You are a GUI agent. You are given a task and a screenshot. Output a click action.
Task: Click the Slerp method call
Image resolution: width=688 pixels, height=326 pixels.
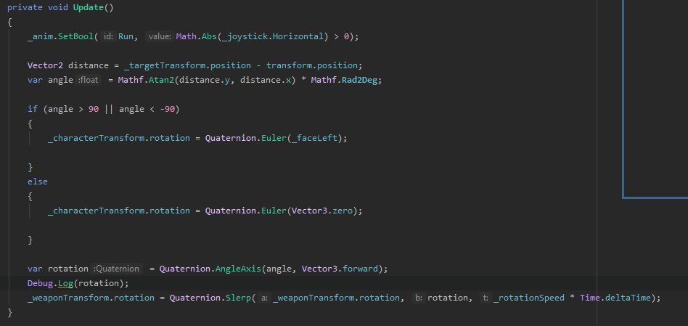click(x=238, y=298)
